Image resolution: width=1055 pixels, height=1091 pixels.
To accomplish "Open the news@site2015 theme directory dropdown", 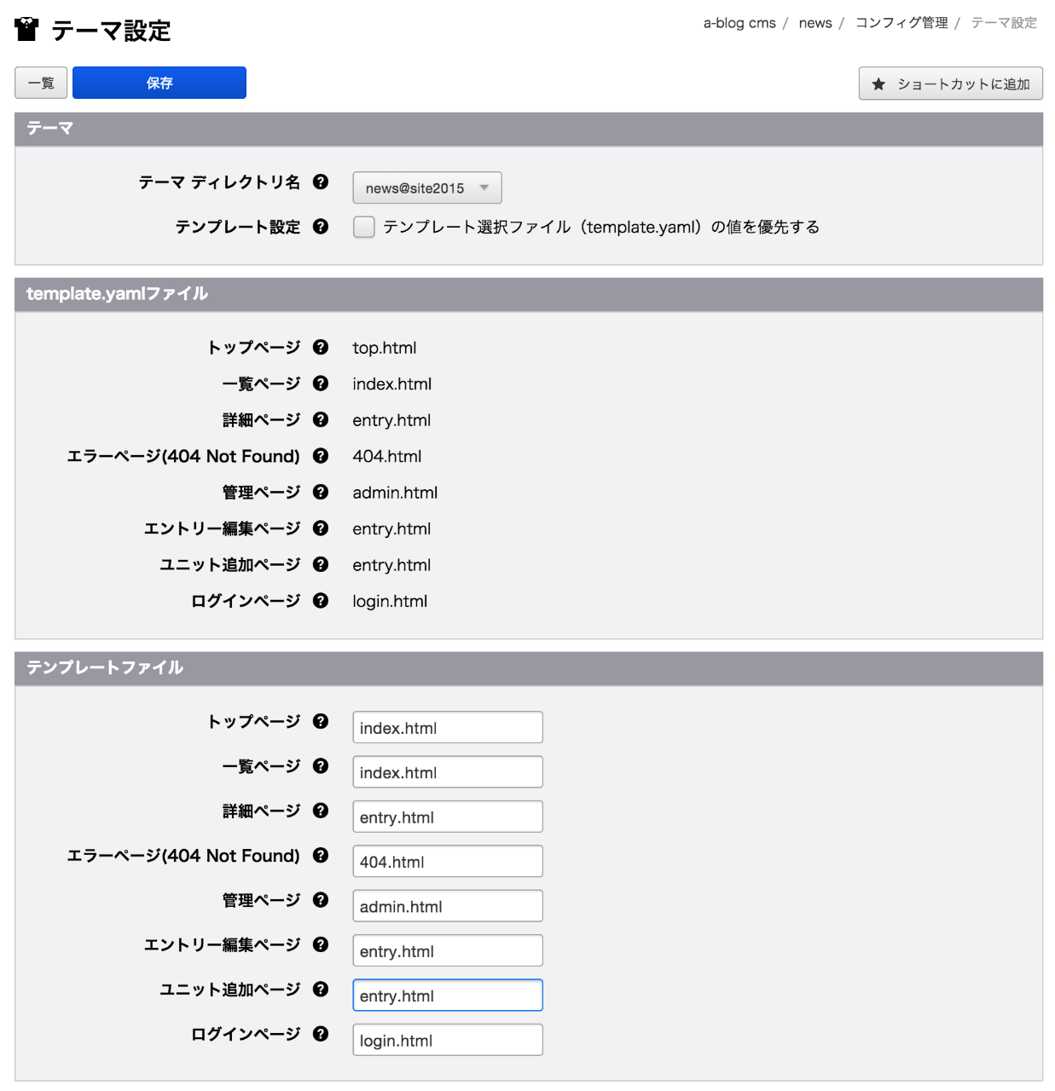I will click(x=426, y=188).
